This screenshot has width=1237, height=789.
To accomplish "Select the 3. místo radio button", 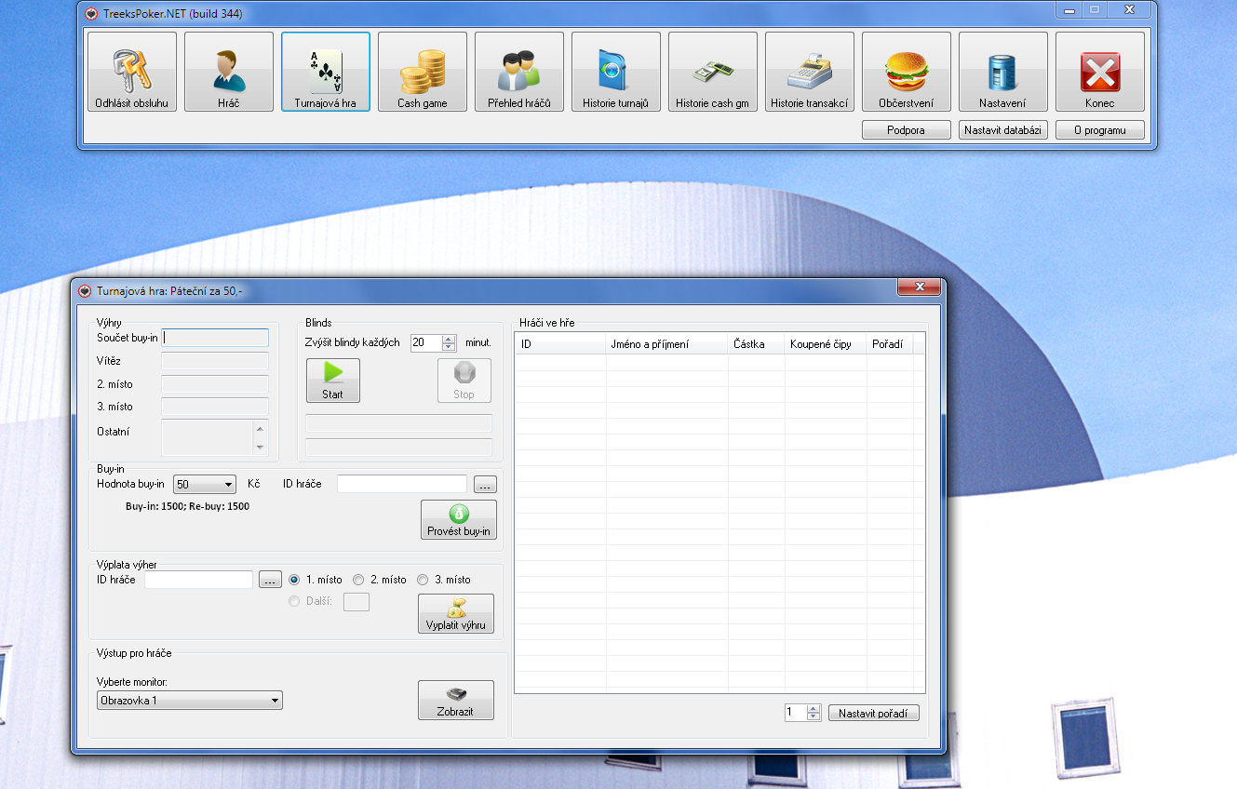I will [423, 580].
